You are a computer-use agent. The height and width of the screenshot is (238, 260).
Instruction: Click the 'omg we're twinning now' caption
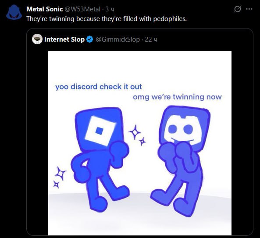177,97
